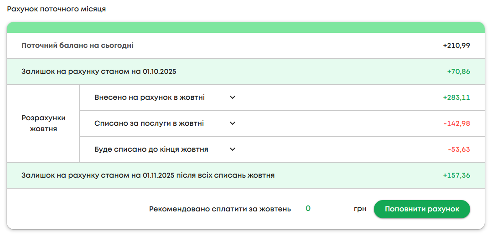Click the closing balance amount +157,36
Screen dimensions: 492x236
(456, 175)
